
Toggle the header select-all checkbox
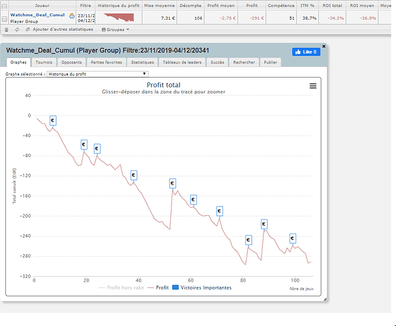(x=5, y=5)
